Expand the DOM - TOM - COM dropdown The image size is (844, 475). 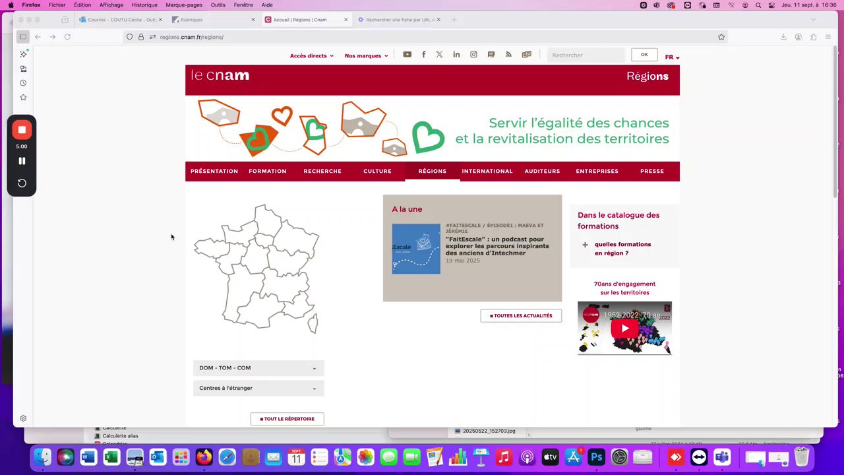pyautogui.click(x=258, y=368)
